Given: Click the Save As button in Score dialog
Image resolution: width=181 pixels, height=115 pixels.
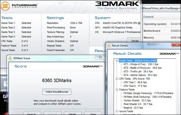Looking at the screenshot, I should point(32,113).
